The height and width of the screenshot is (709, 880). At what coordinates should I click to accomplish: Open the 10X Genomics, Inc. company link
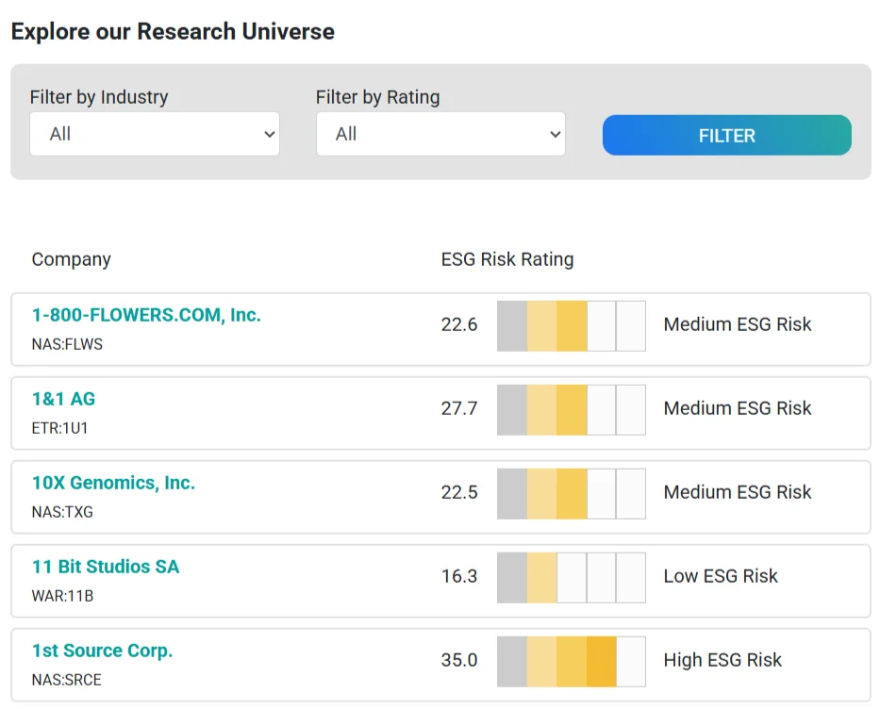(113, 483)
